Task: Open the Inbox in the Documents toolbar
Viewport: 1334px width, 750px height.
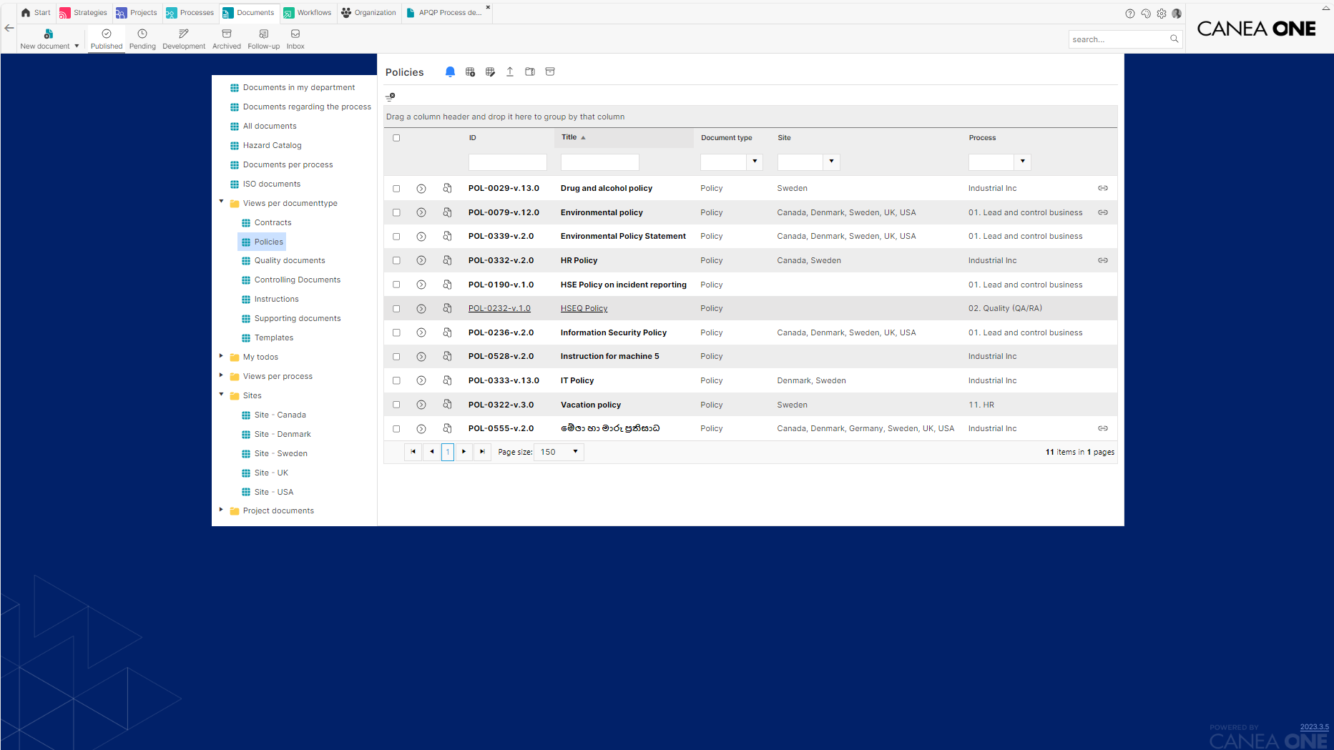Action: coord(295,37)
